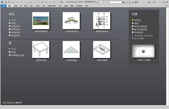Image resolution: width=169 pixels, height=109 pixels.
Task: Switch to the 管理 (Manage) ribbon tab
Action: point(72,6)
